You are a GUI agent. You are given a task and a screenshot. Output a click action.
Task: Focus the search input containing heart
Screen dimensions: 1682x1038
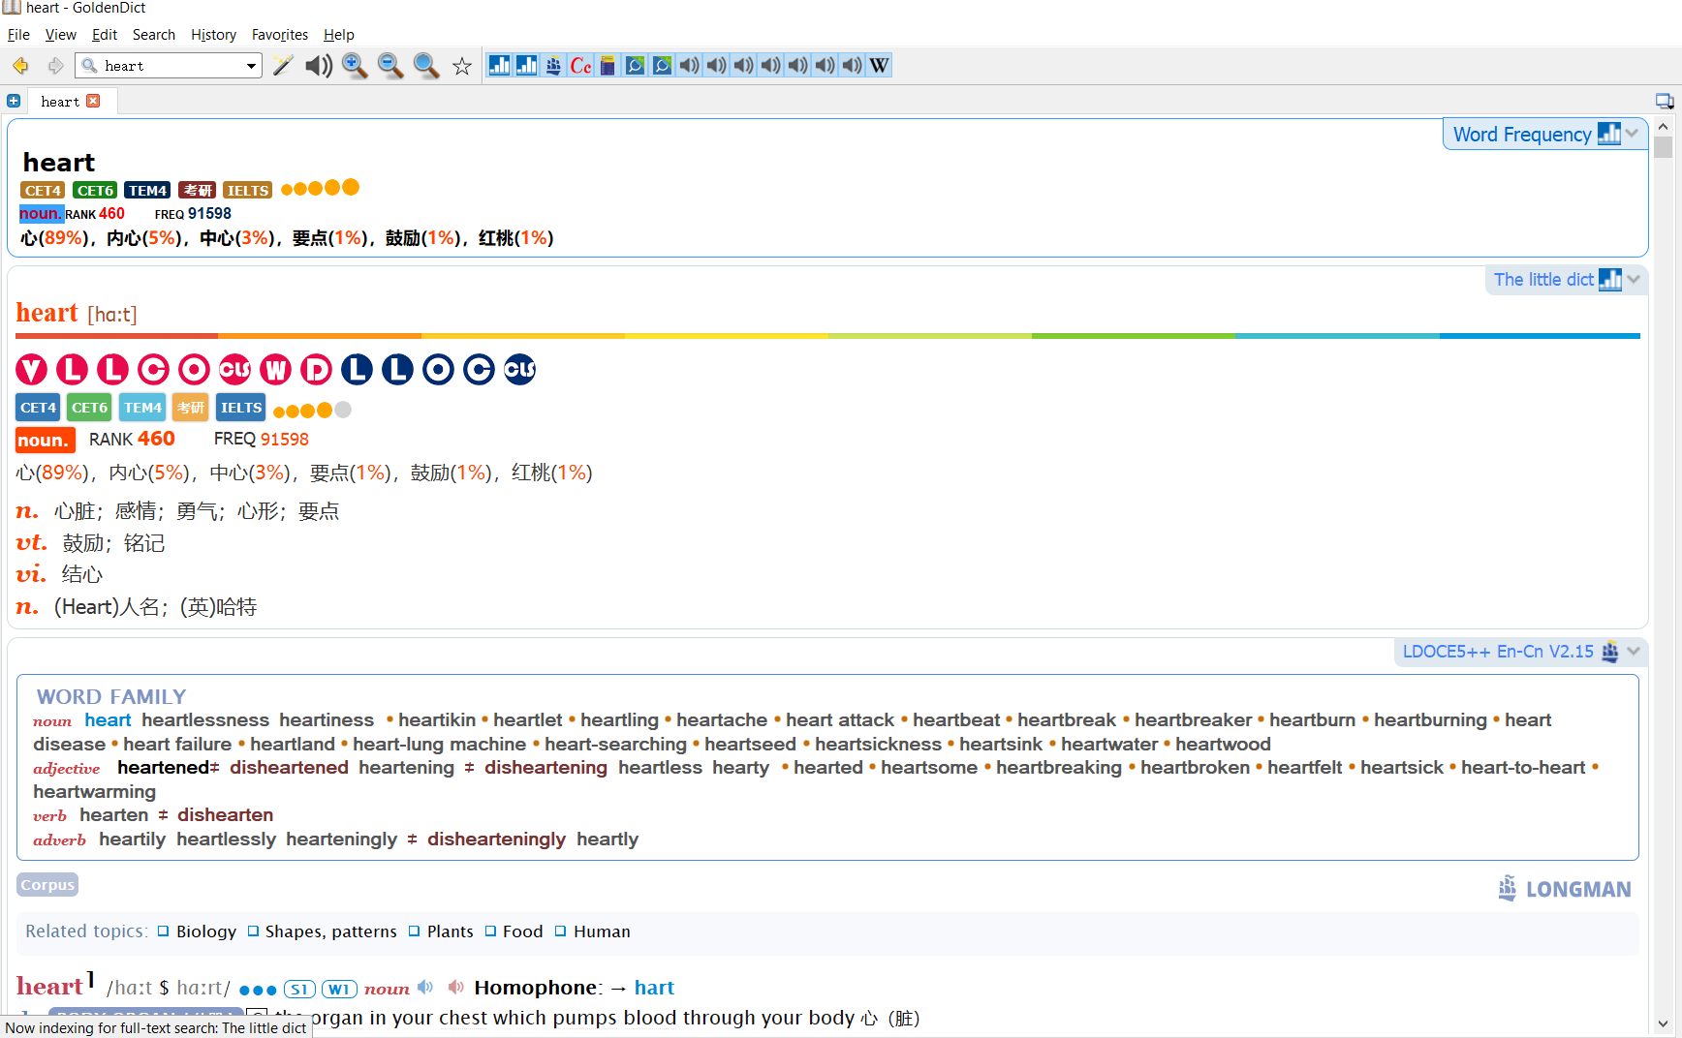pyautogui.click(x=171, y=66)
